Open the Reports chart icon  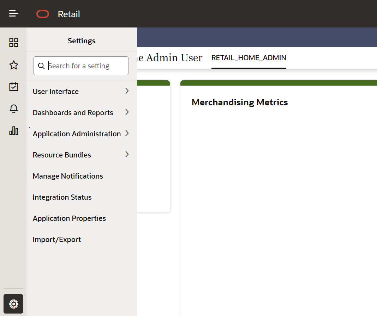tap(13, 131)
